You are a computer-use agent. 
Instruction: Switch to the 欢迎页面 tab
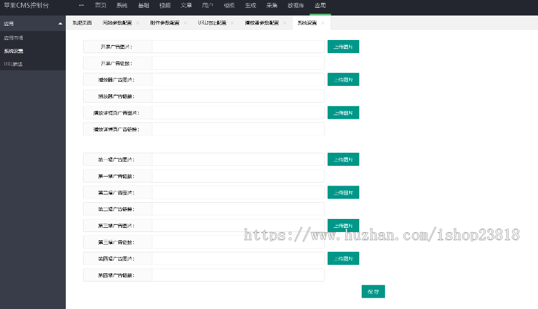pos(82,23)
